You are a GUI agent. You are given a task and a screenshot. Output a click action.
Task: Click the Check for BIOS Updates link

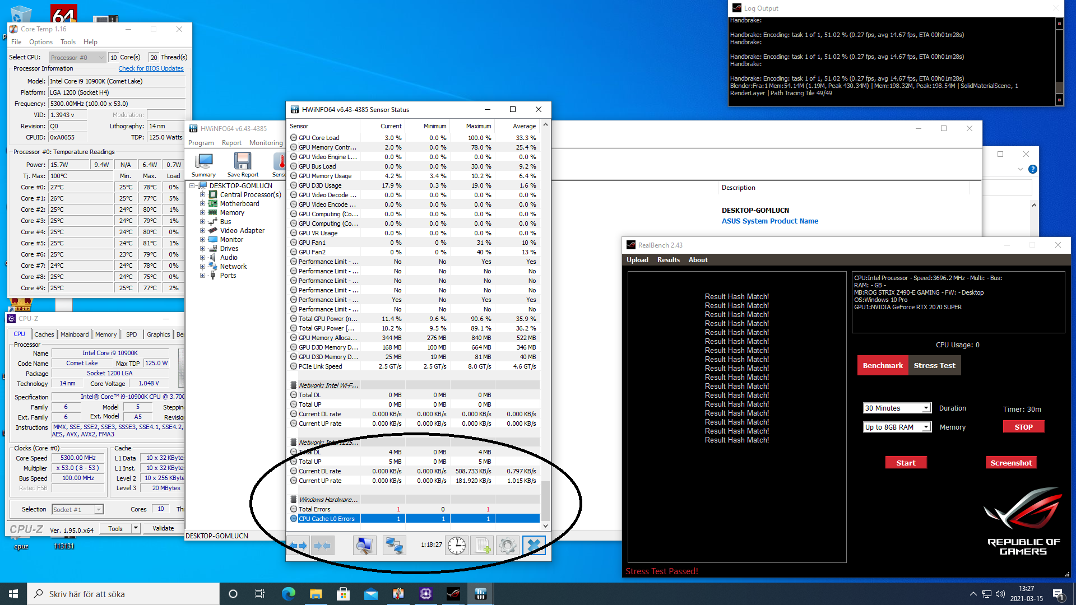[151, 68]
